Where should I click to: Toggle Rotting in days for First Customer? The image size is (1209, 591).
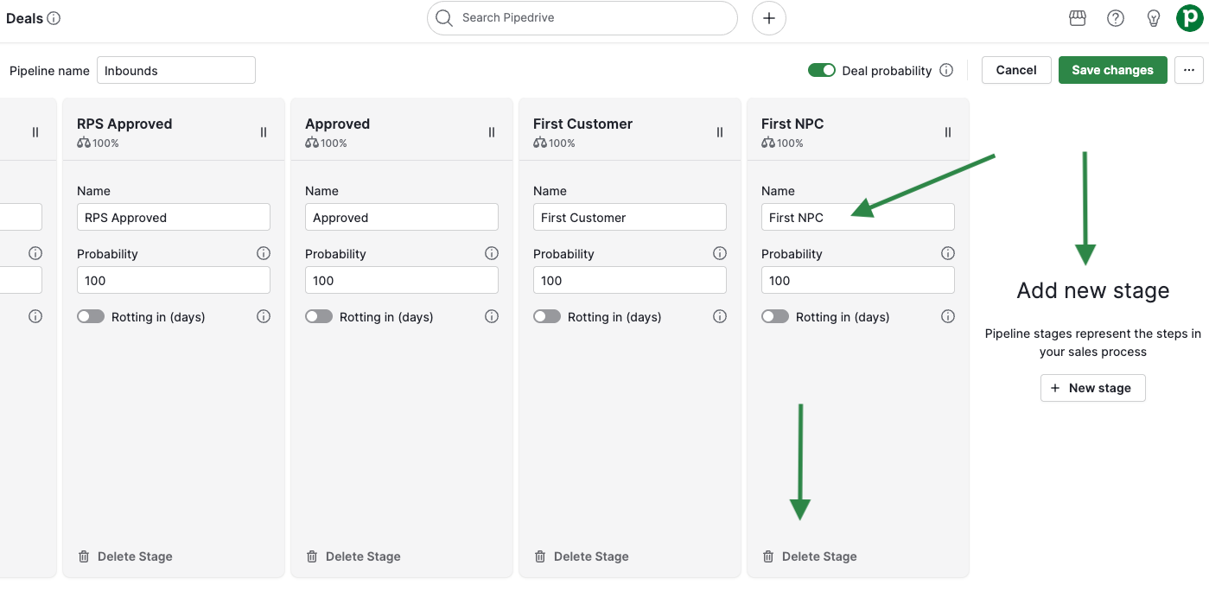coord(547,317)
